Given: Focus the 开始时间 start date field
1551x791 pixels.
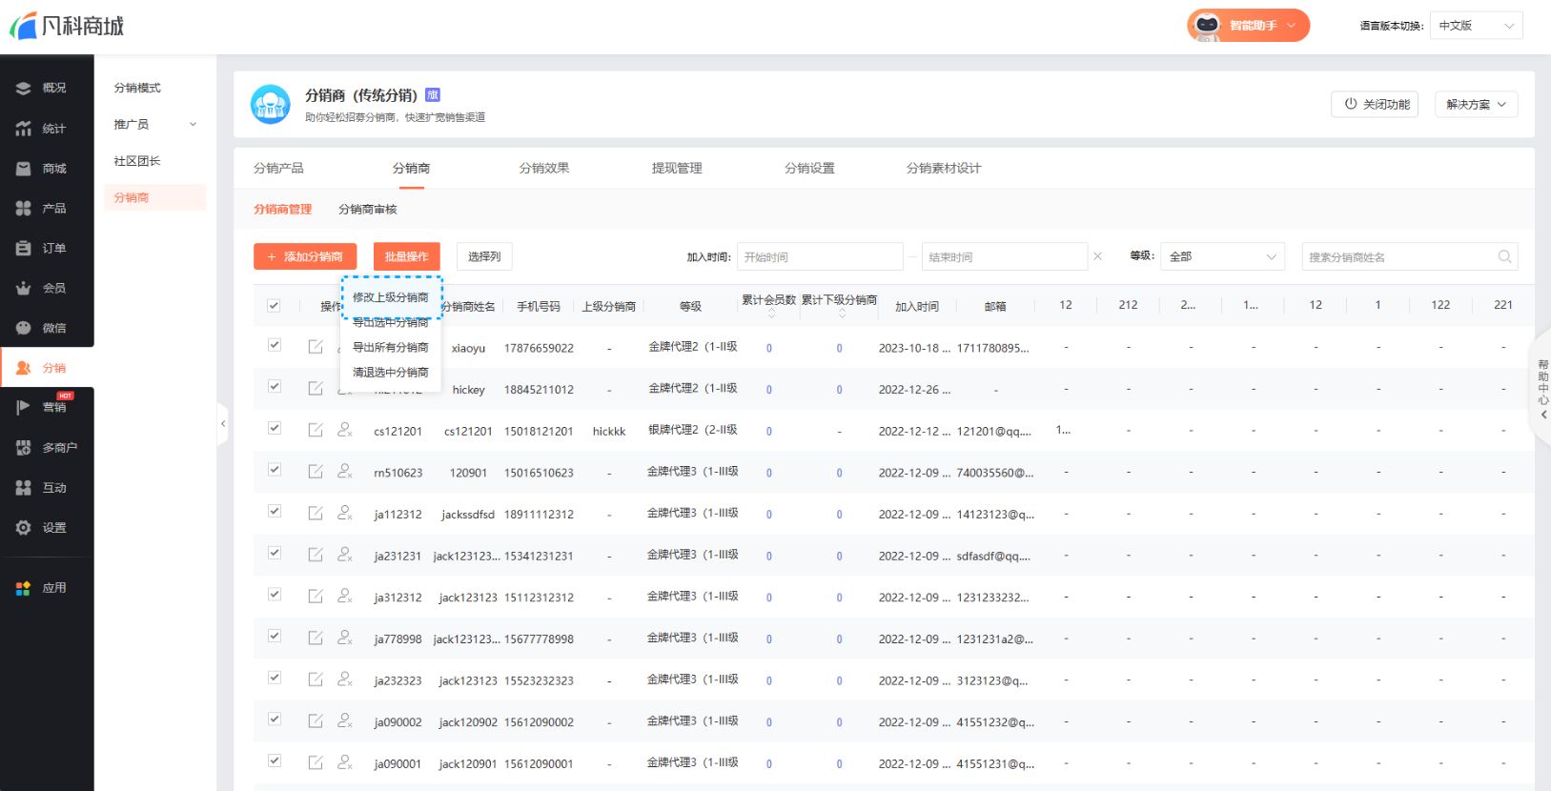Looking at the screenshot, I should click(820, 256).
